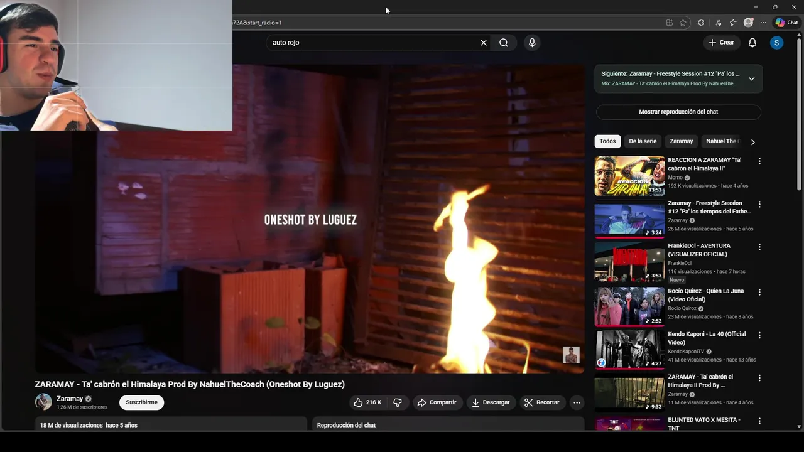Open options for Quien La Juna video
Screen dimensions: 804x452
tap(759, 292)
